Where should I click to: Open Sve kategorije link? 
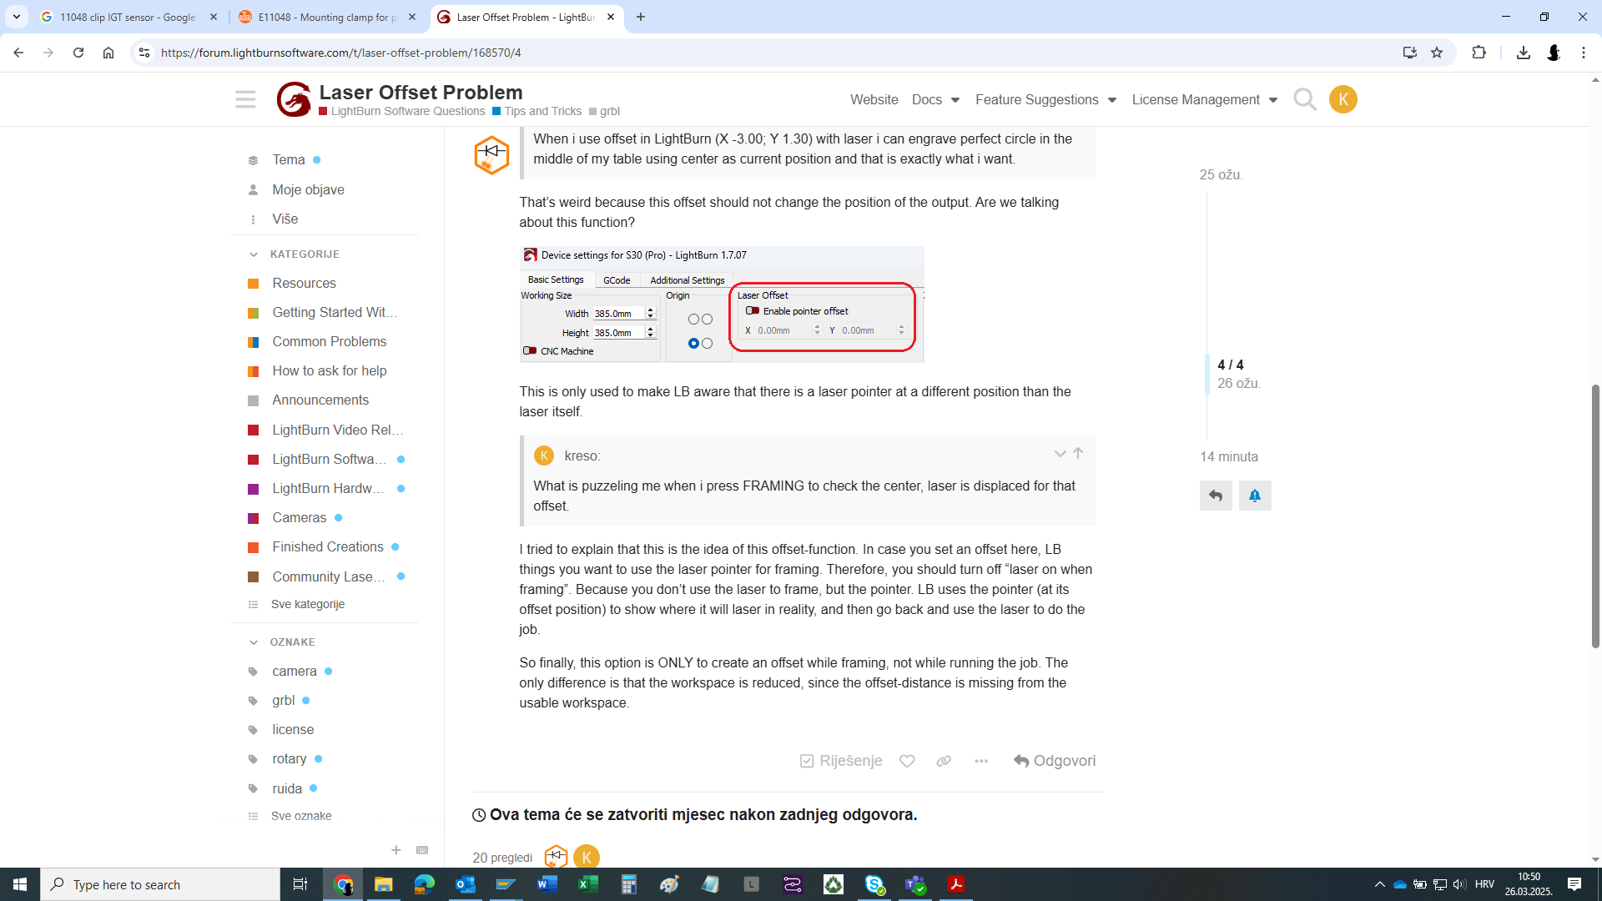click(307, 604)
